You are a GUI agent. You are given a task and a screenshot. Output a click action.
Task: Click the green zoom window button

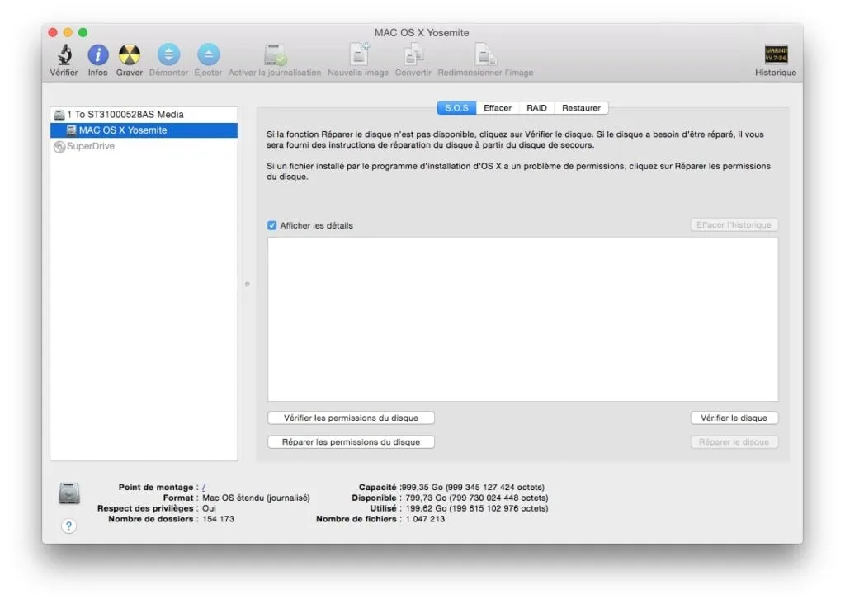83,32
